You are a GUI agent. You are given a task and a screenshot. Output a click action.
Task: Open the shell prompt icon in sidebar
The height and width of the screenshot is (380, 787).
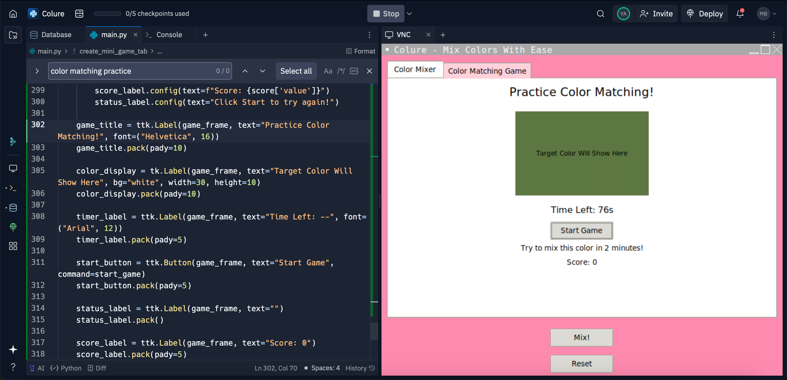(x=13, y=188)
